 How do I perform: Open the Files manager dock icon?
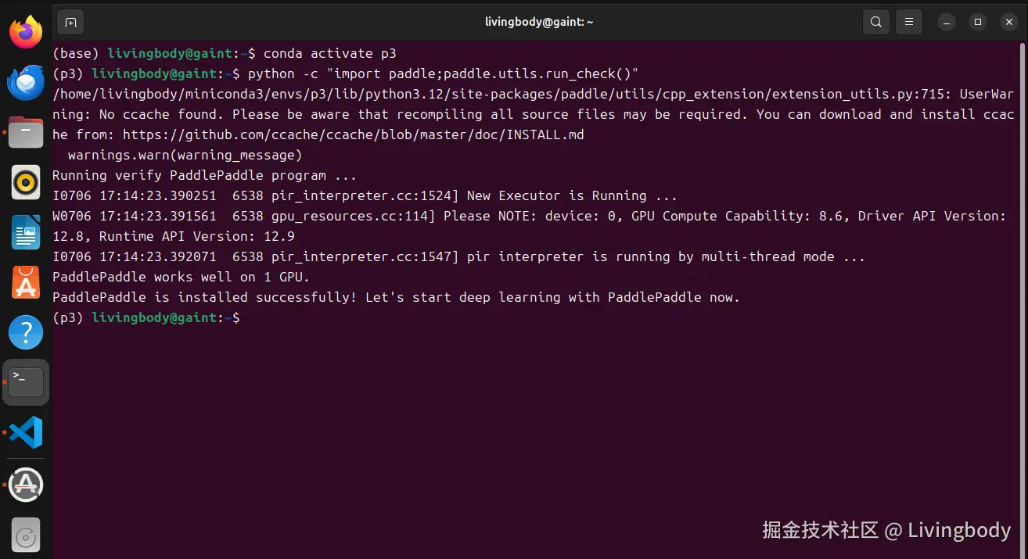(x=26, y=133)
